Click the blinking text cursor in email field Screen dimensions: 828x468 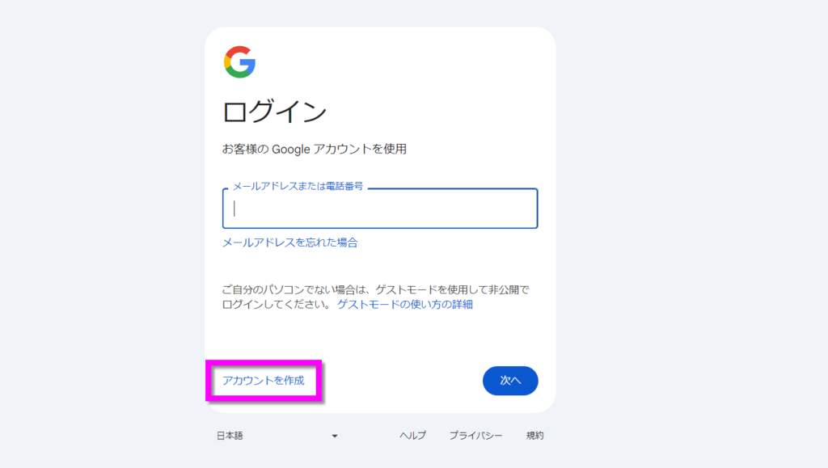234,209
